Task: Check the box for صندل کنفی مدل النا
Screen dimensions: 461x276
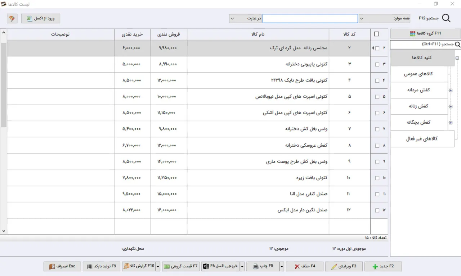Action: 377,194
